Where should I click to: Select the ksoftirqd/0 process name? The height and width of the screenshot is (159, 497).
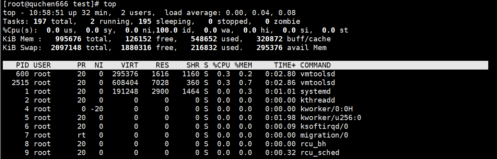coord(324,126)
